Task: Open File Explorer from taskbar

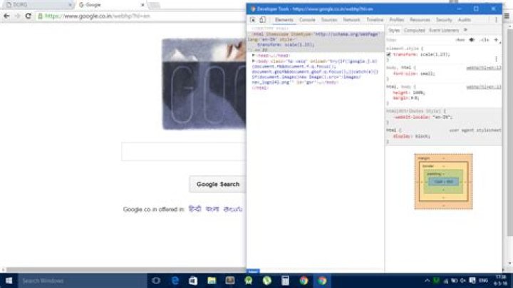Action: (212, 281)
